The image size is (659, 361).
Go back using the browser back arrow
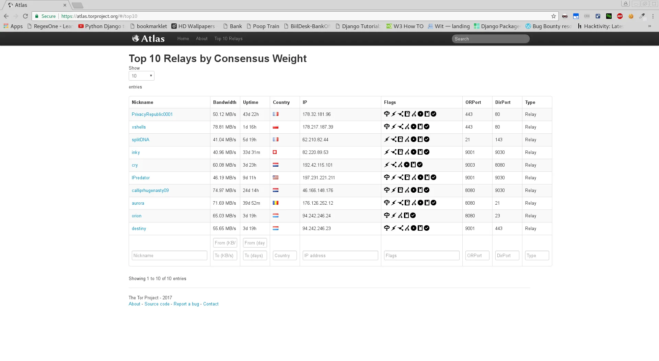(x=6, y=16)
